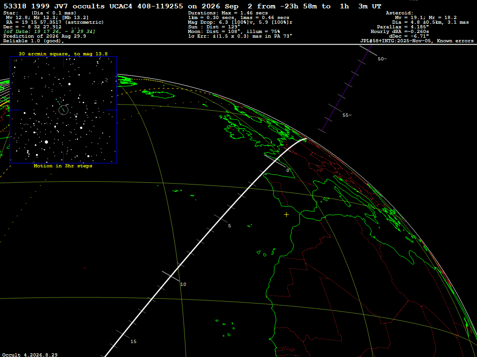Click the event title line with 53318 1999 JV7
This screenshot has width=477, height=357.
click(x=192, y=6)
